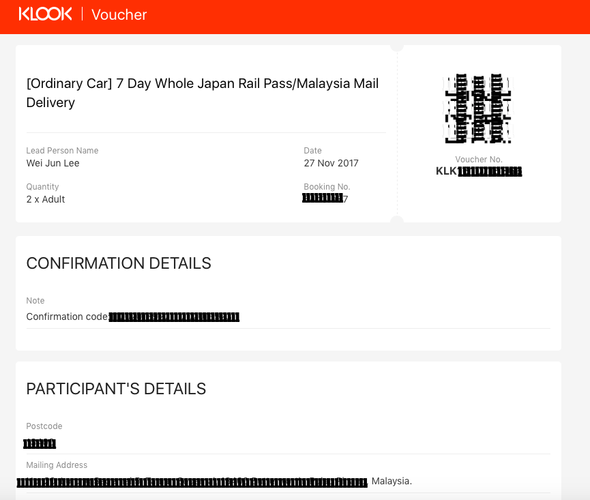Click the PARTICIPANT'S DETAILS heading

coord(116,389)
